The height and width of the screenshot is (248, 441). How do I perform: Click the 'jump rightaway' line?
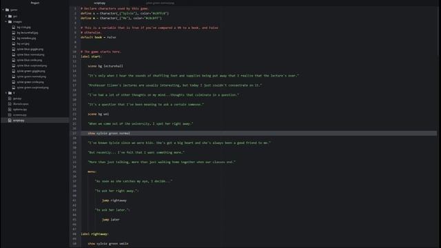114,200
